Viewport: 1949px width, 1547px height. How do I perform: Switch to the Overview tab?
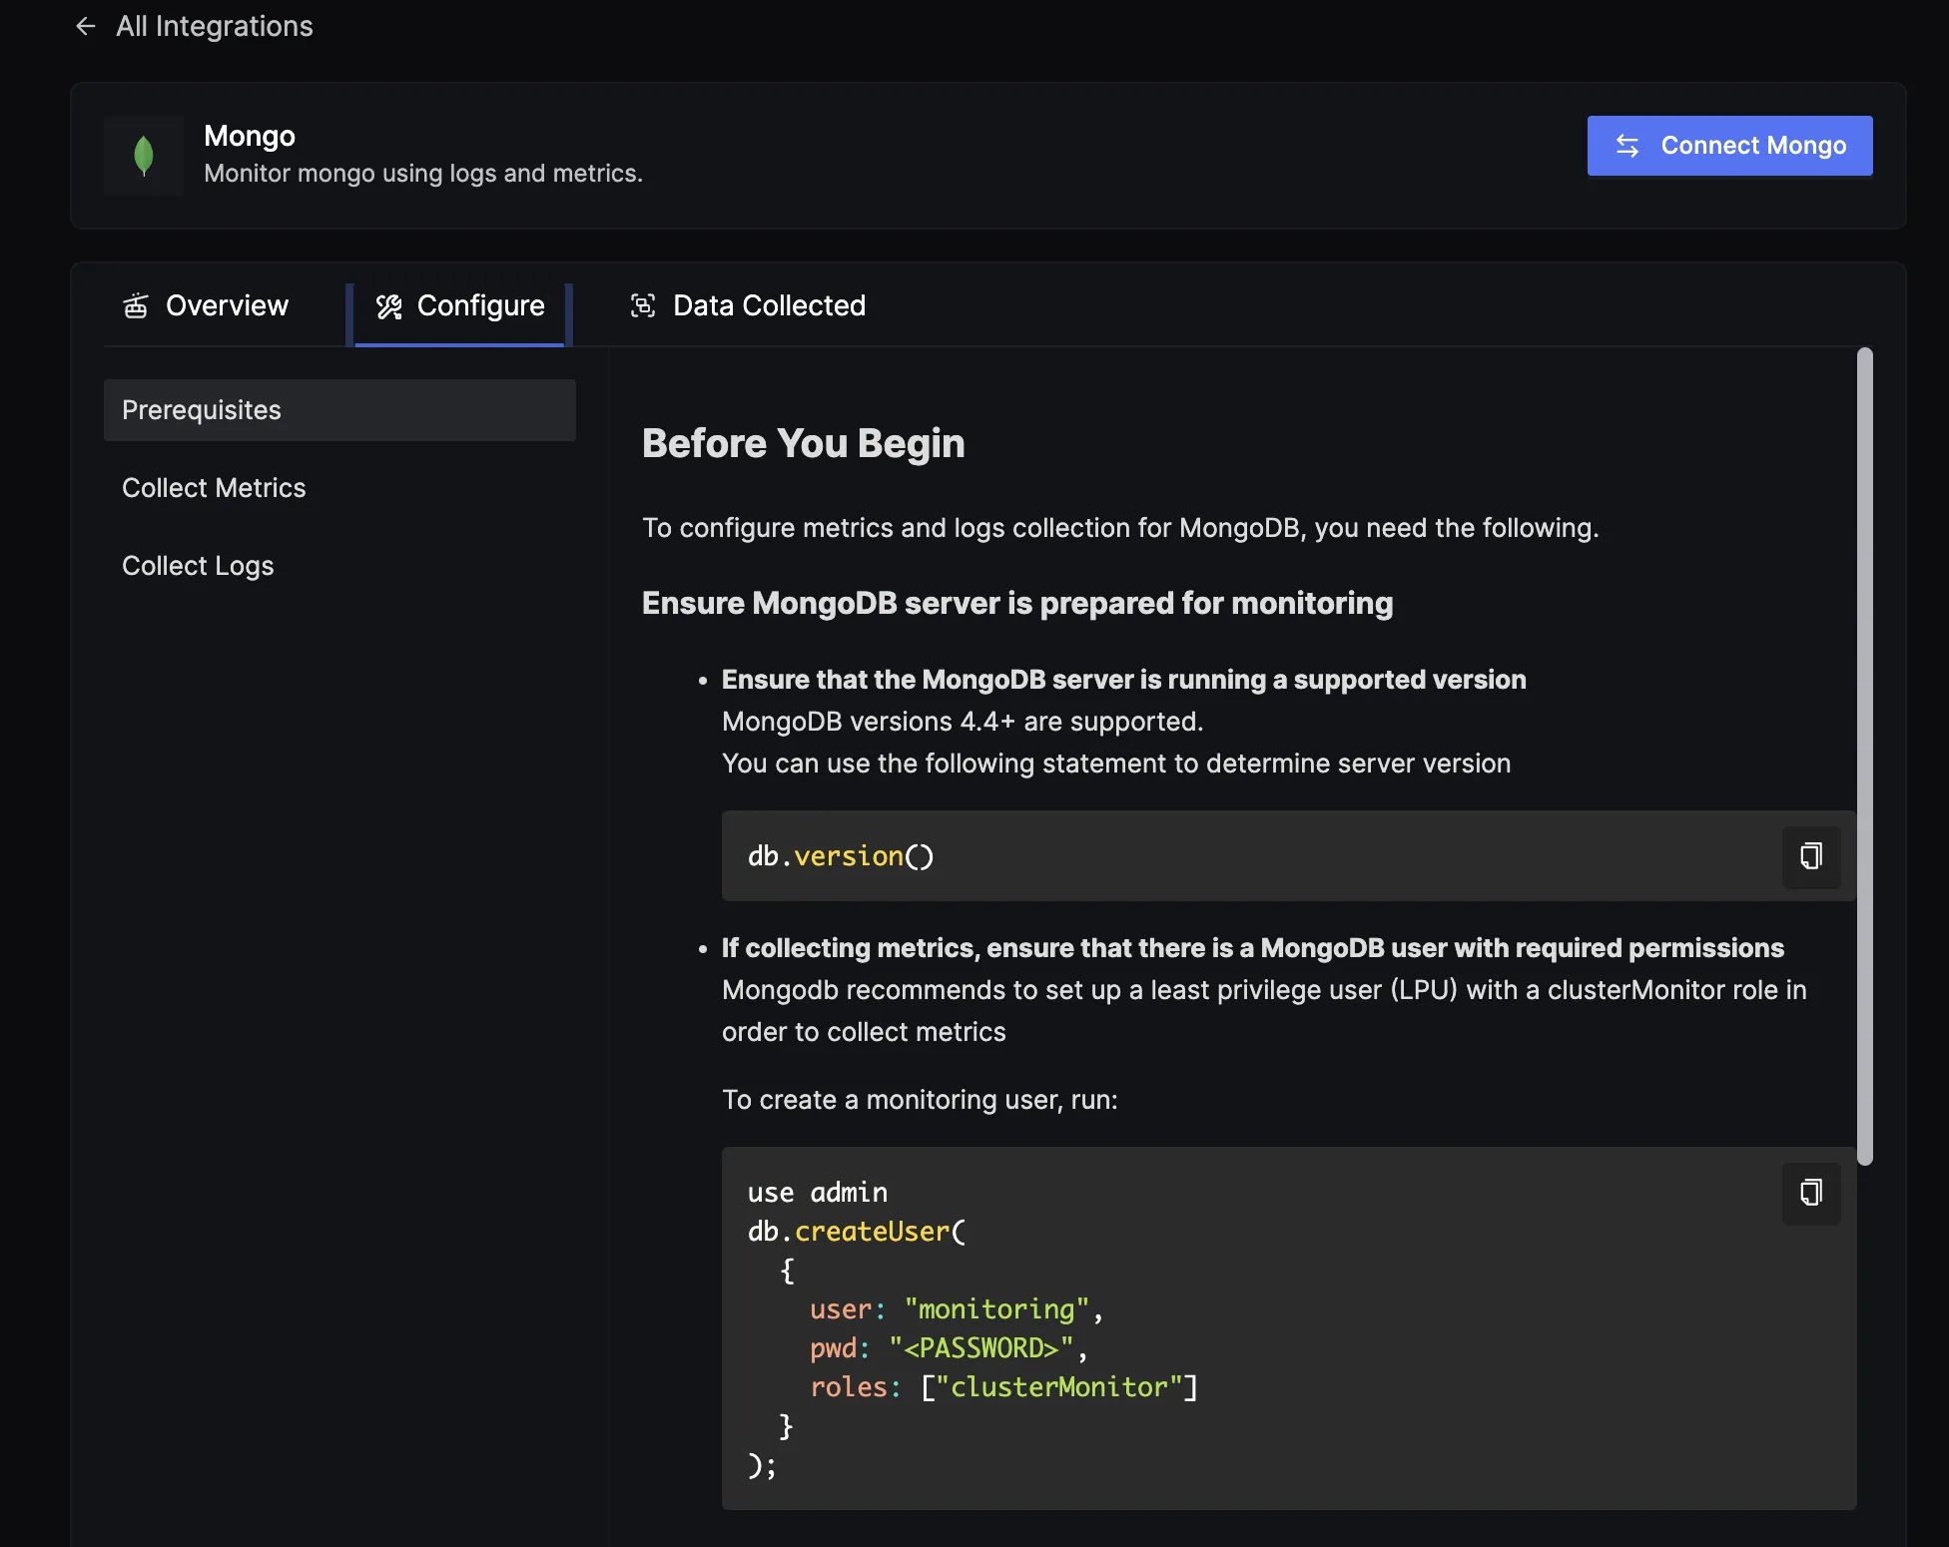[206, 305]
